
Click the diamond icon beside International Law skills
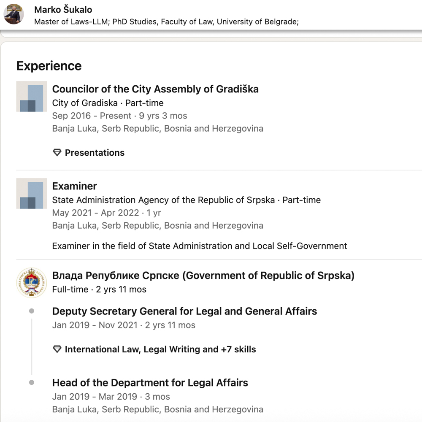tap(57, 349)
